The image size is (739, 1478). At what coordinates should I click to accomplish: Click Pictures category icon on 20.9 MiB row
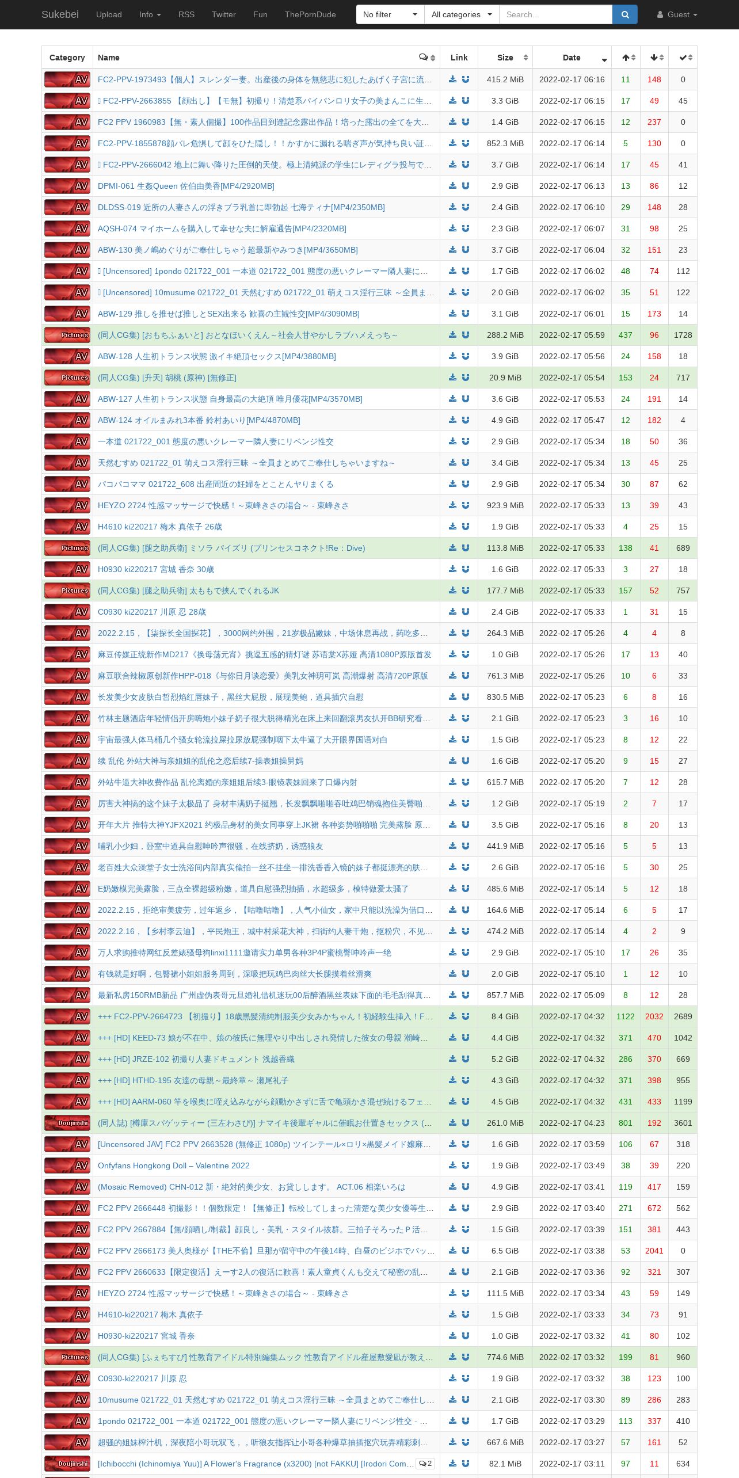(x=67, y=378)
